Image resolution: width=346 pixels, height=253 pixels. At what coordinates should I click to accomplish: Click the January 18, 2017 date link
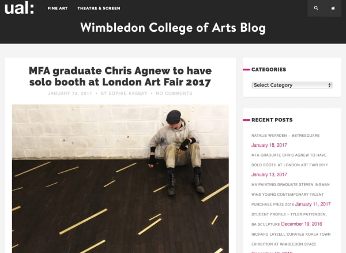pos(269,145)
